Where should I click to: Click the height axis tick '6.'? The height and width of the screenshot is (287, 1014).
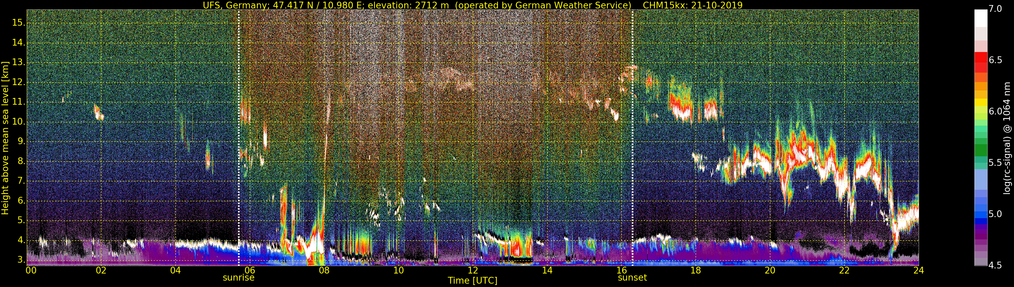point(21,201)
